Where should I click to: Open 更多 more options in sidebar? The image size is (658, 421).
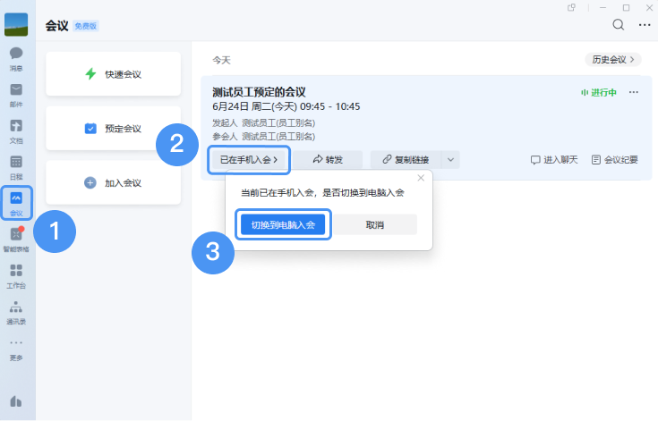point(16,348)
